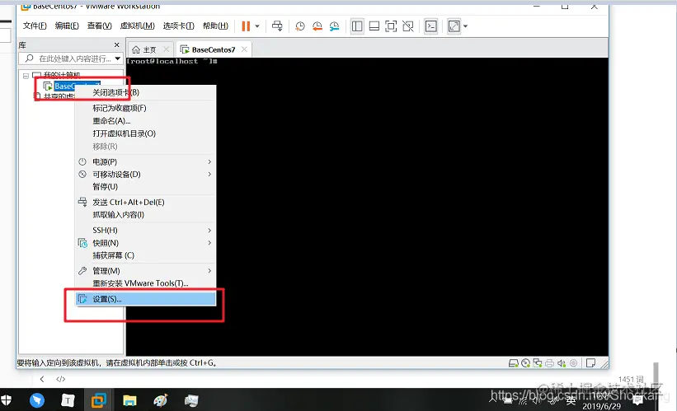Image resolution: width=677 pixels, height=411 pixels.
Task: Click the network adapter status bar icon
Action: pos(538,363)
